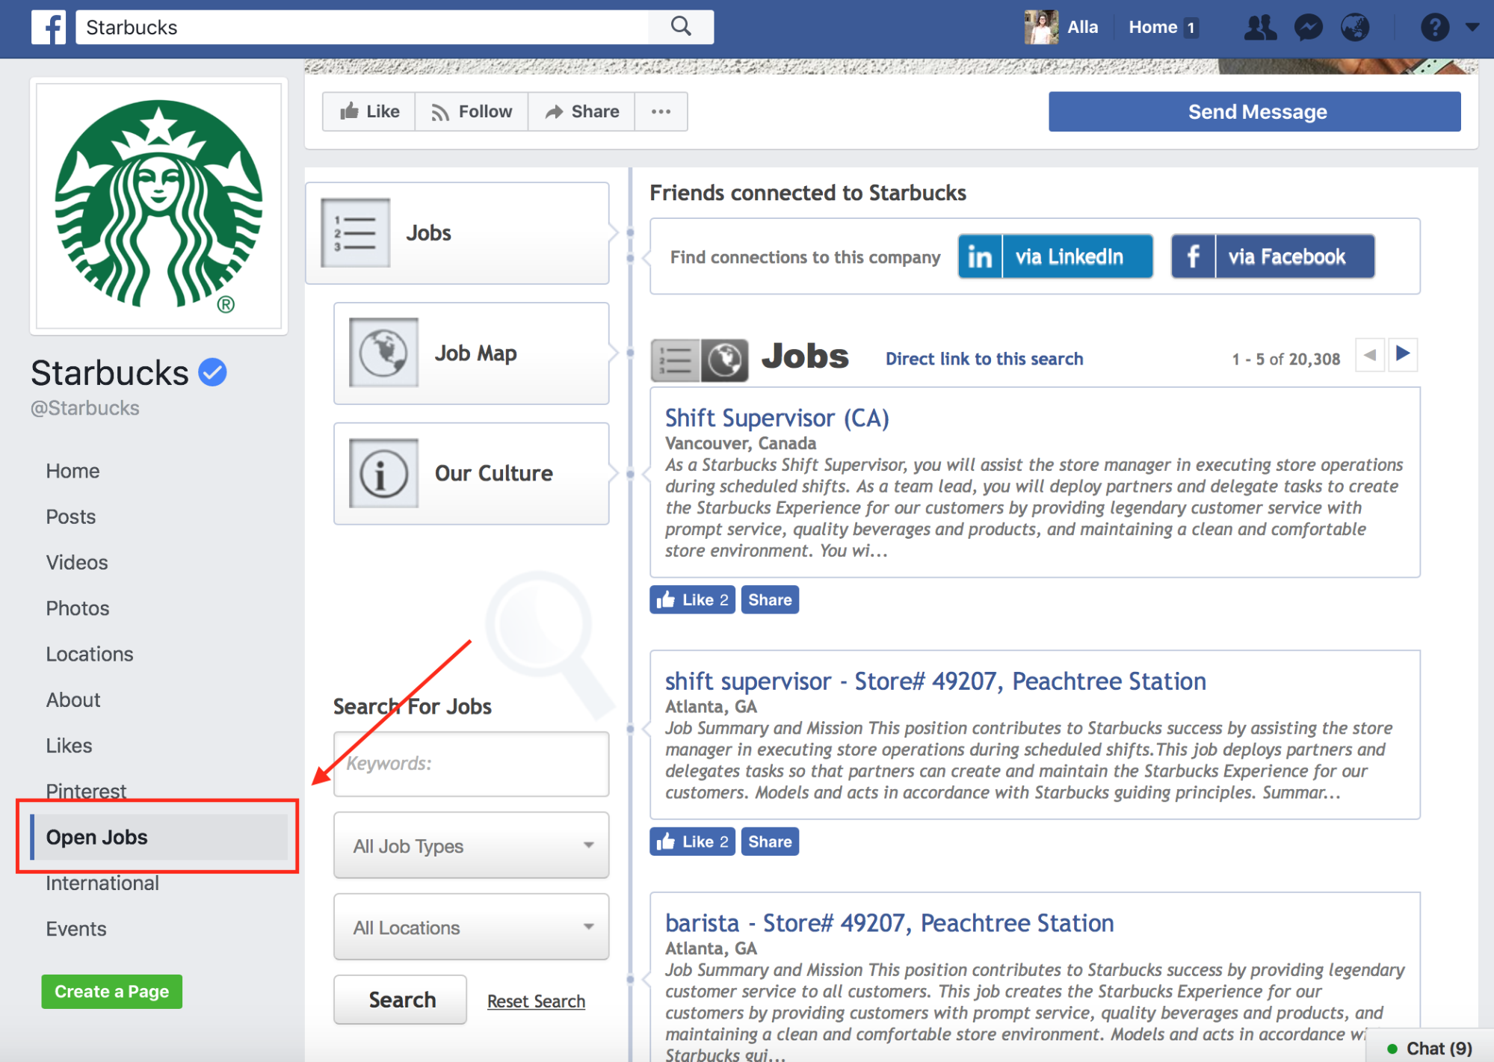Screen dimensions: 1494x1062
Task: Go to next jobs page arrow
Action: coord(1403,354)
